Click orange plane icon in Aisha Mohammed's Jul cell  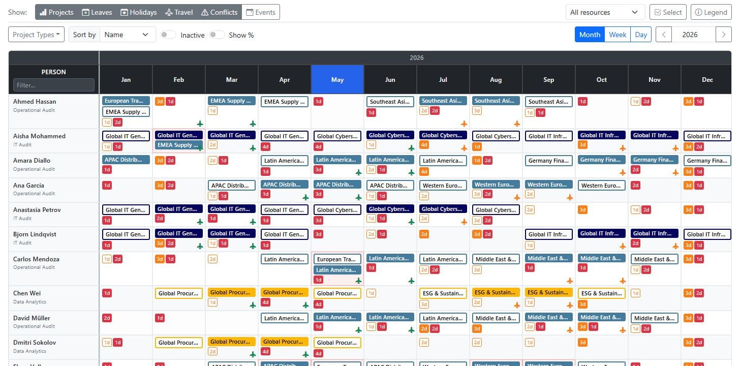pos(464,148)
